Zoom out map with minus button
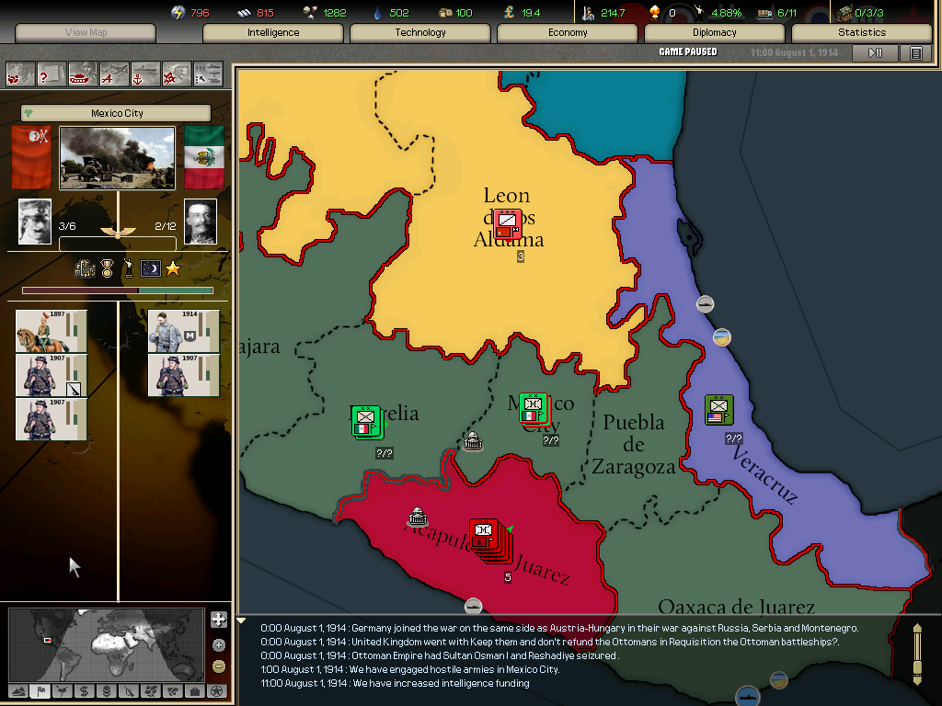942x706 pixels. [218, 666]
